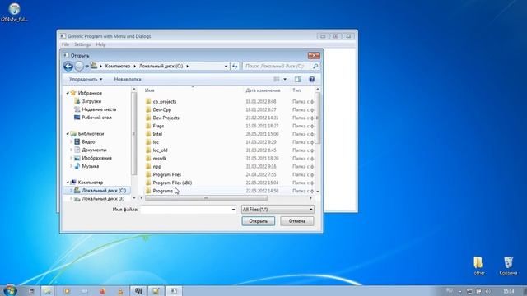Viewport: 527px width, 296px height.
Task: Select the x264vfw desktop icon
Action: (x=14, y=12)
